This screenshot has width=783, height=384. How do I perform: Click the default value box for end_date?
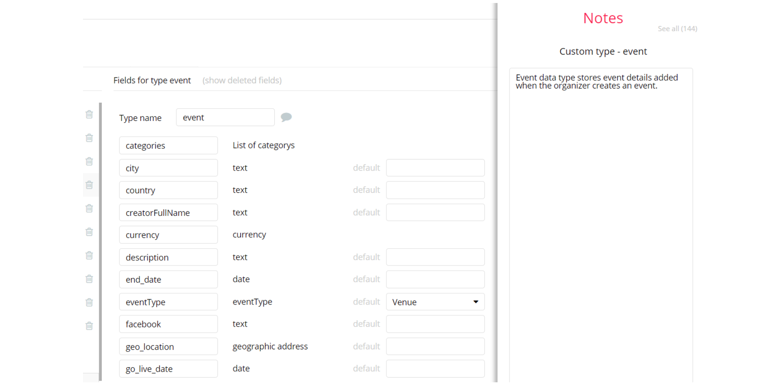pos(435,280)
